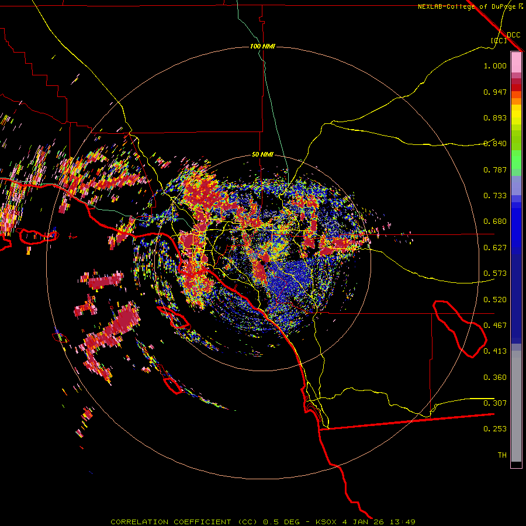Click the Correlation Coefficient KSOX caption text

pos(263,522)
